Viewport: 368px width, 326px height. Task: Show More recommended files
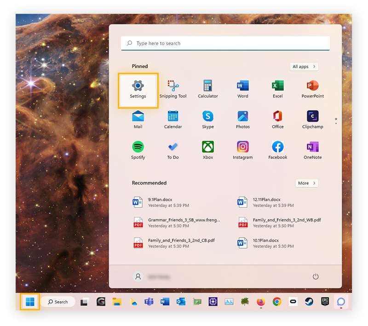click(306, 183)
